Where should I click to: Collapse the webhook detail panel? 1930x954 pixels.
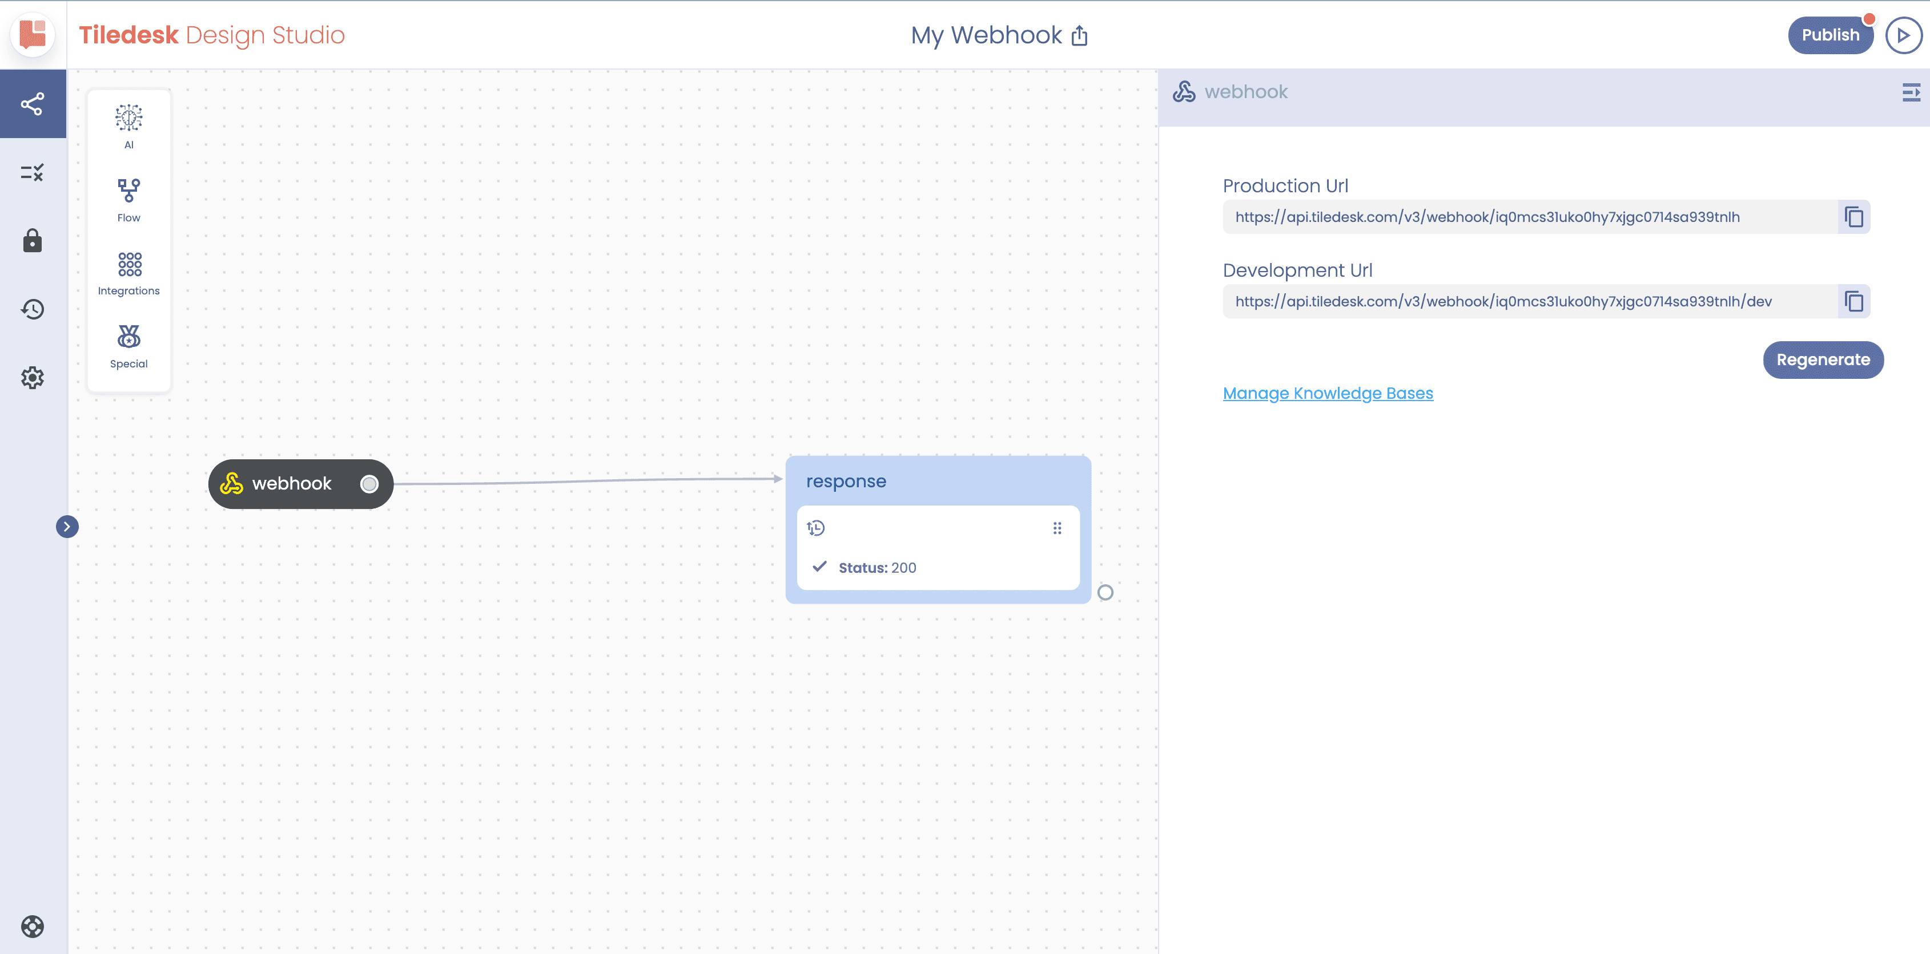point(1911,92)
